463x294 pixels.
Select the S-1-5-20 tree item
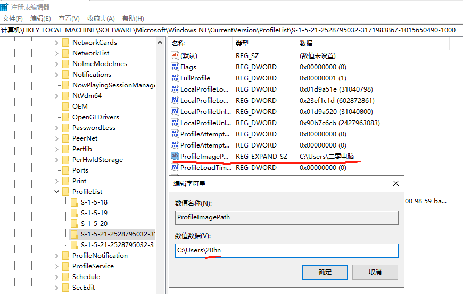click(x=94, y=224)
